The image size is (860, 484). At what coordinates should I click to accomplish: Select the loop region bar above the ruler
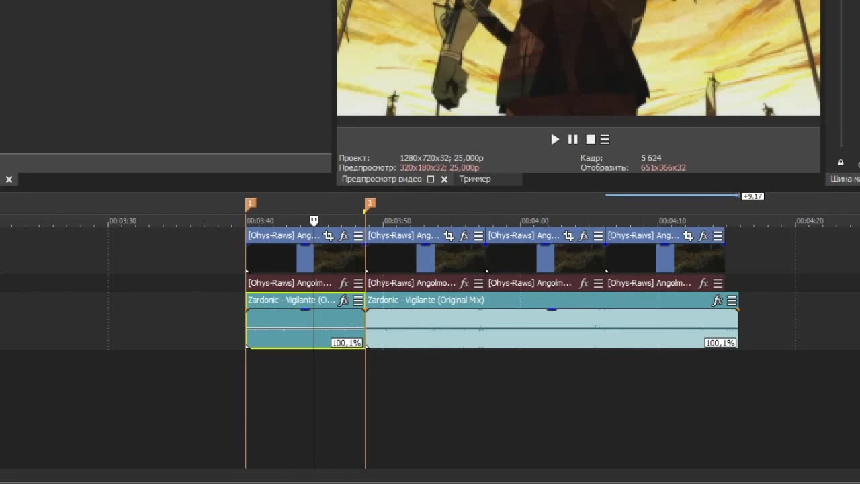point(672,196)
